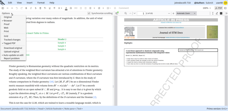Screen dimensions: 228x111
Task: Apply bold formatting with B icon
Action: coord(26,8)
